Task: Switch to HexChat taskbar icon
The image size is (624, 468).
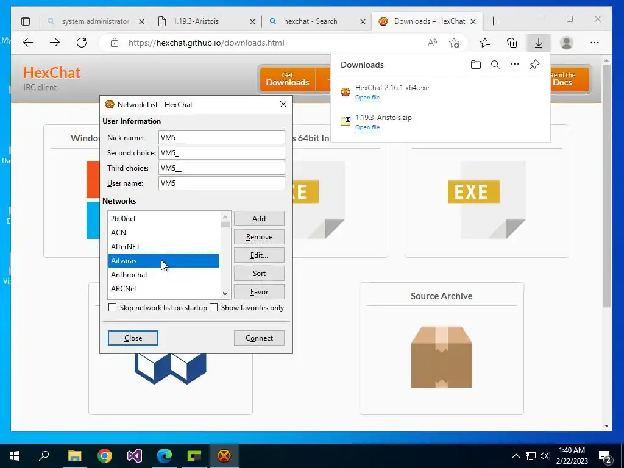Action: tap(224, 456)
